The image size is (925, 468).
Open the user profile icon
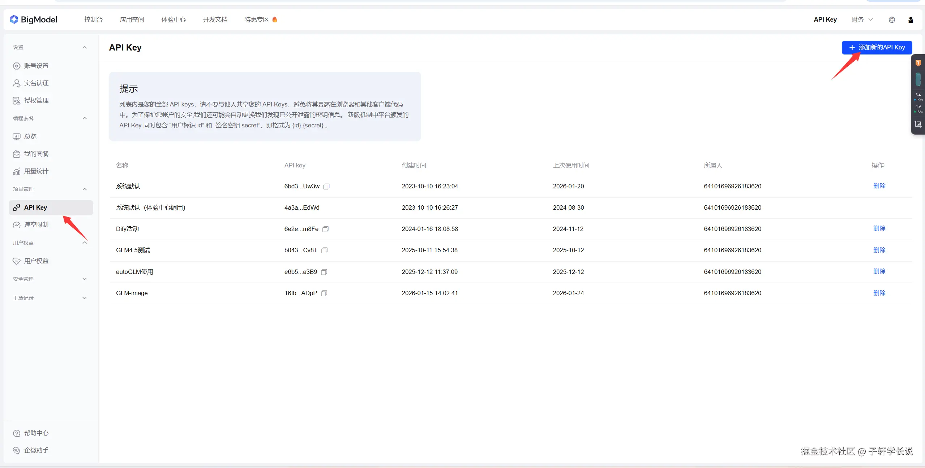click(911, 20)
